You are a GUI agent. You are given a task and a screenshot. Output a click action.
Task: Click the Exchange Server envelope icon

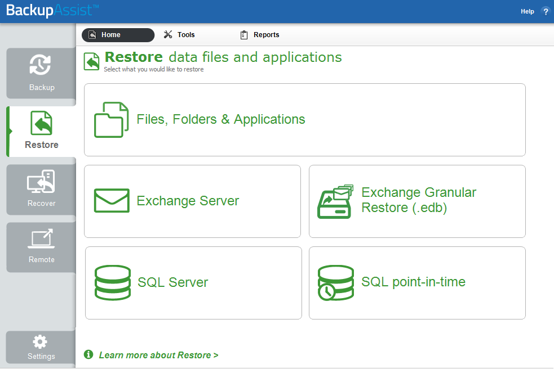coord(112,200)
